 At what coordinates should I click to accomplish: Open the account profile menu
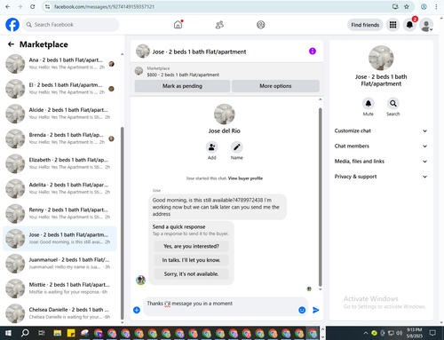pyautogui.click(x=426, y=25)
